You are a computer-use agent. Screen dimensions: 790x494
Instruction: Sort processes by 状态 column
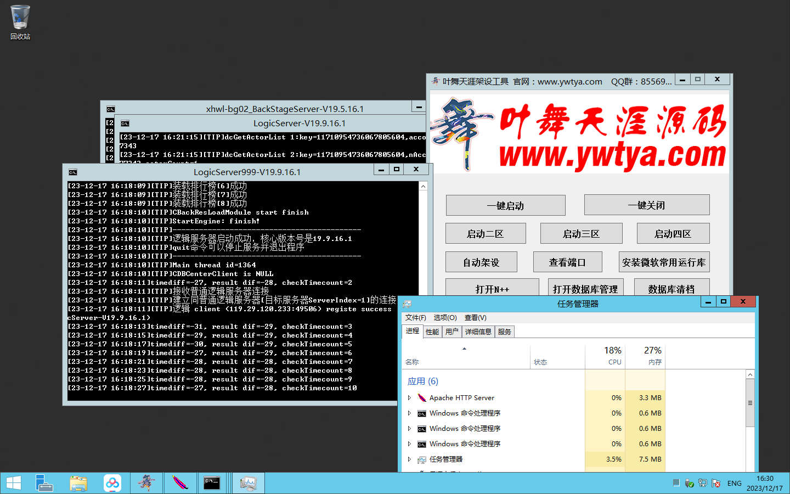click(557, 357)
